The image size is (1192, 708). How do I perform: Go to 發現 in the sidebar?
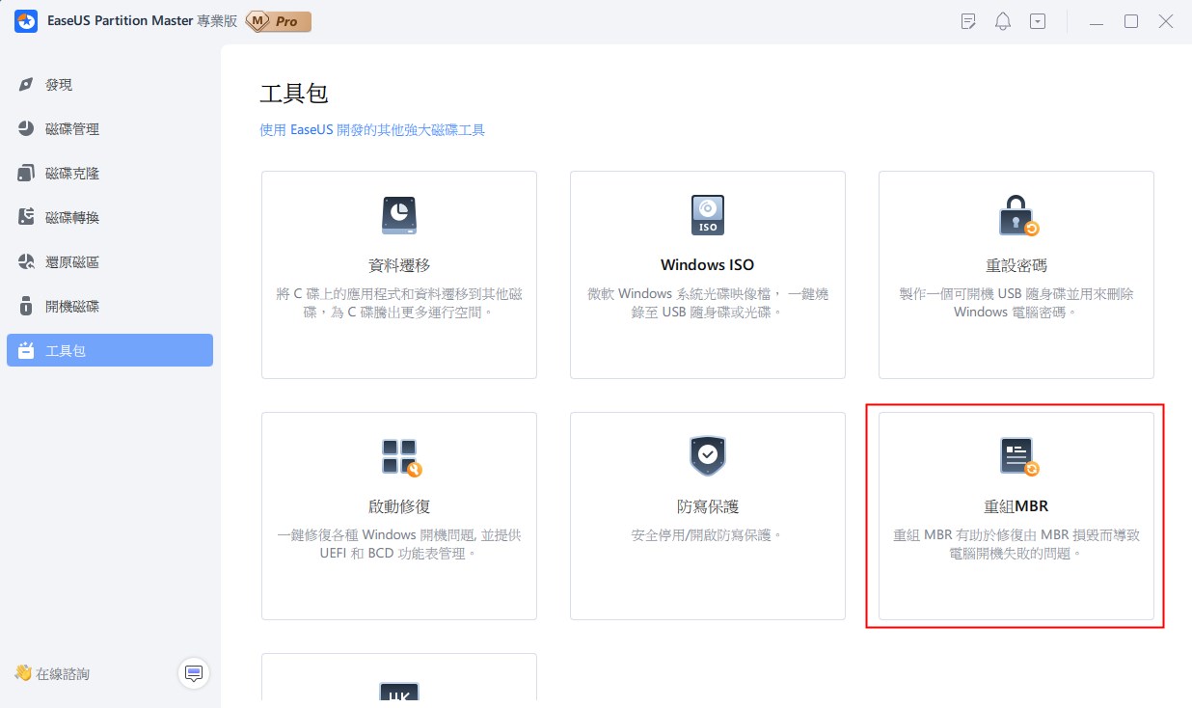coord(58,85)
